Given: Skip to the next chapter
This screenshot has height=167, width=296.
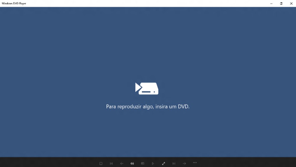Looking at the screenshot, I should tap(174, 163).
